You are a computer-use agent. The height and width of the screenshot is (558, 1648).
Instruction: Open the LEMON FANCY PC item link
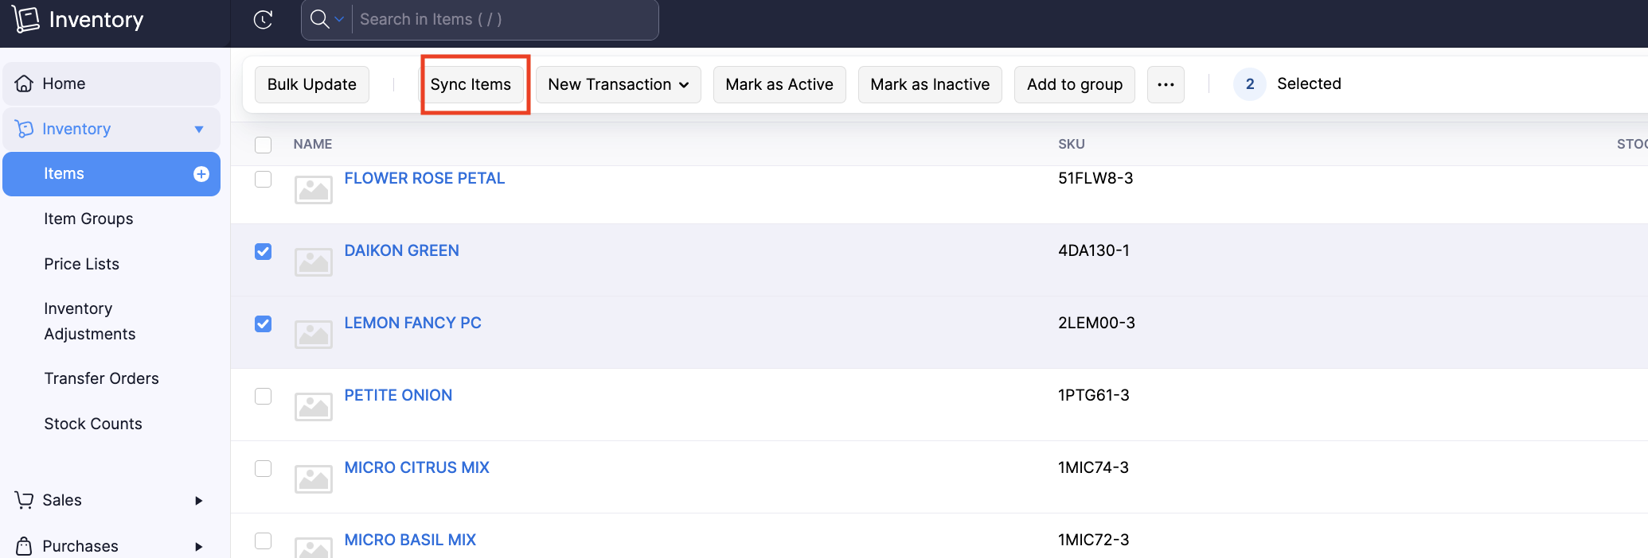(x=412, y=323)
